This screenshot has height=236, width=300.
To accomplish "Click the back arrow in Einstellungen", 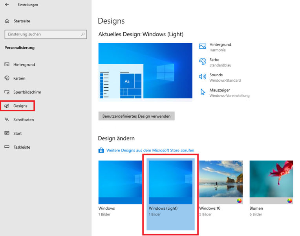I will 7,5.
